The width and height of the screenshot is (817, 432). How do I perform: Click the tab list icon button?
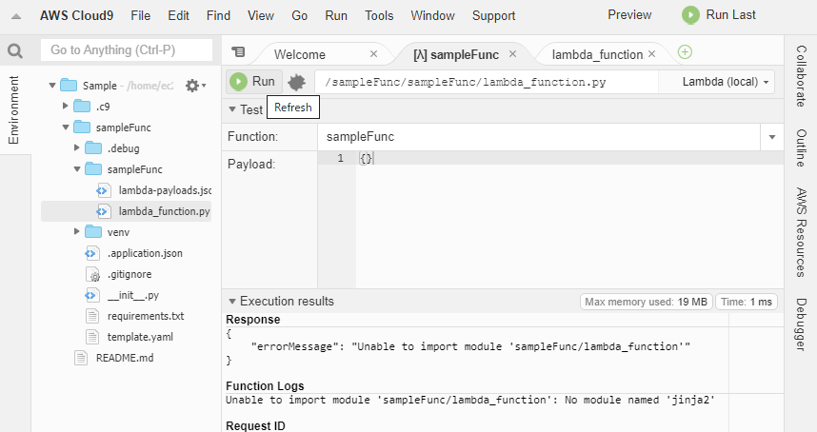[238, 52]
